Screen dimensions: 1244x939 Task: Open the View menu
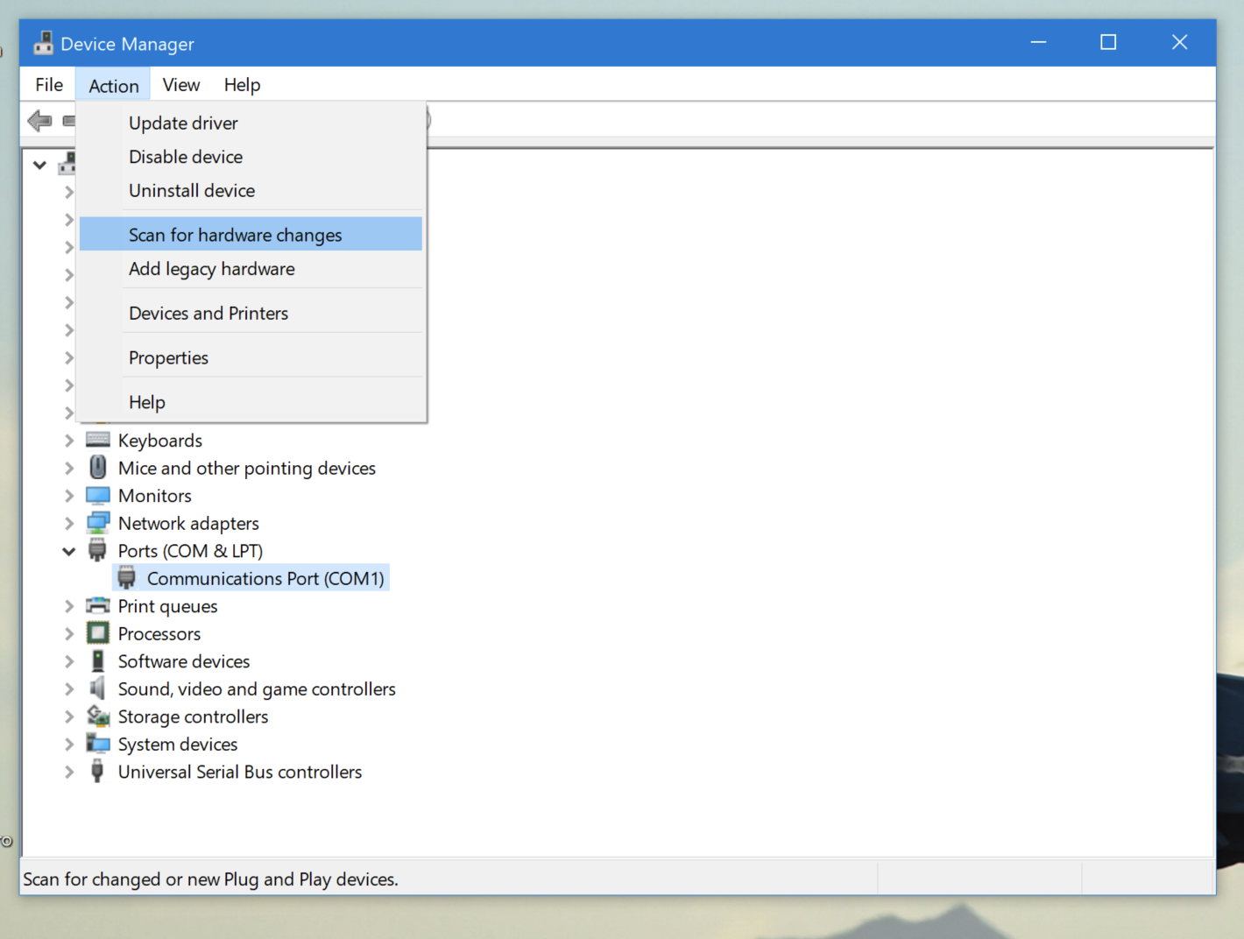pos(181,85)
